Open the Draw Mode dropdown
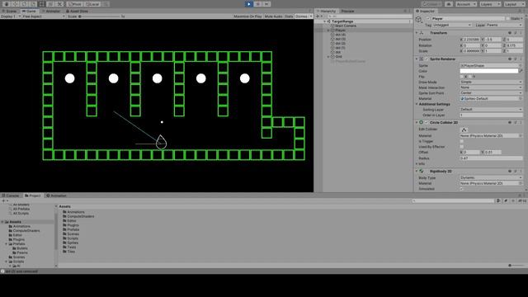The height and width of the screenshot is (297, 528). tap(492, 82)
